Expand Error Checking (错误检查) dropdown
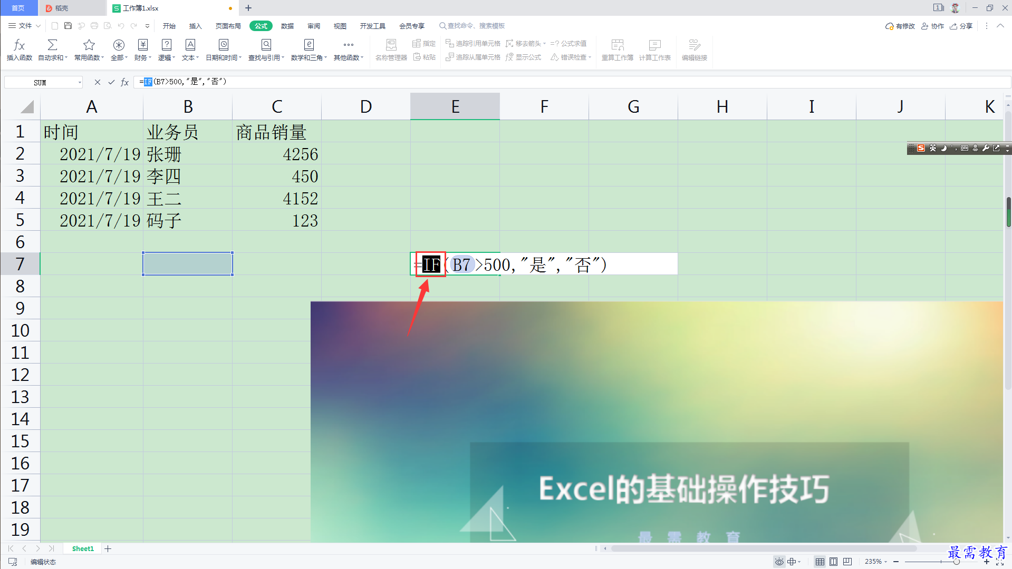1012x569 pixels. [x=590, y=57]
